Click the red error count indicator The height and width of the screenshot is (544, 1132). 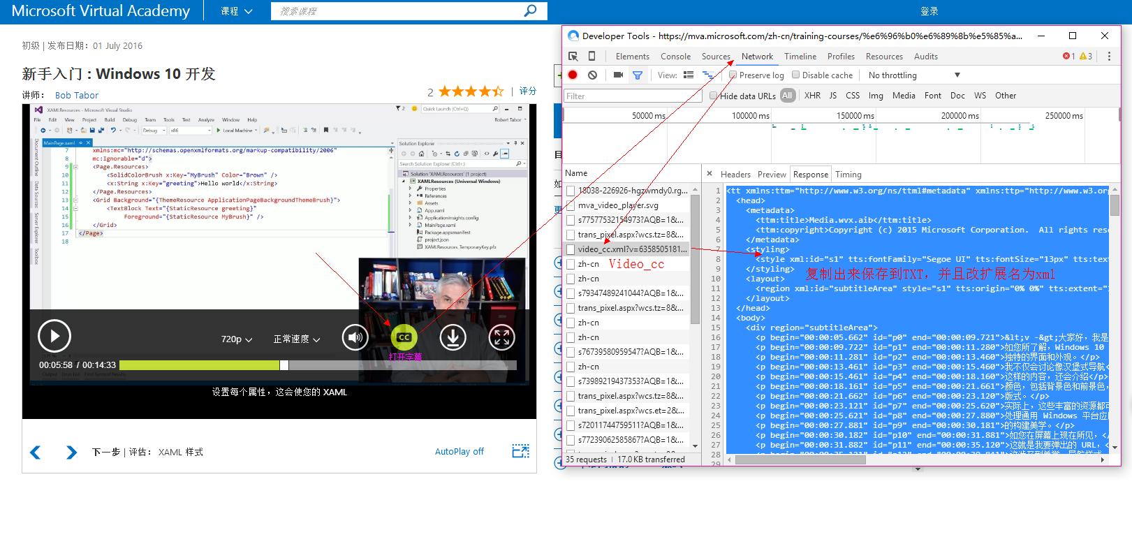coord(1068,57)
